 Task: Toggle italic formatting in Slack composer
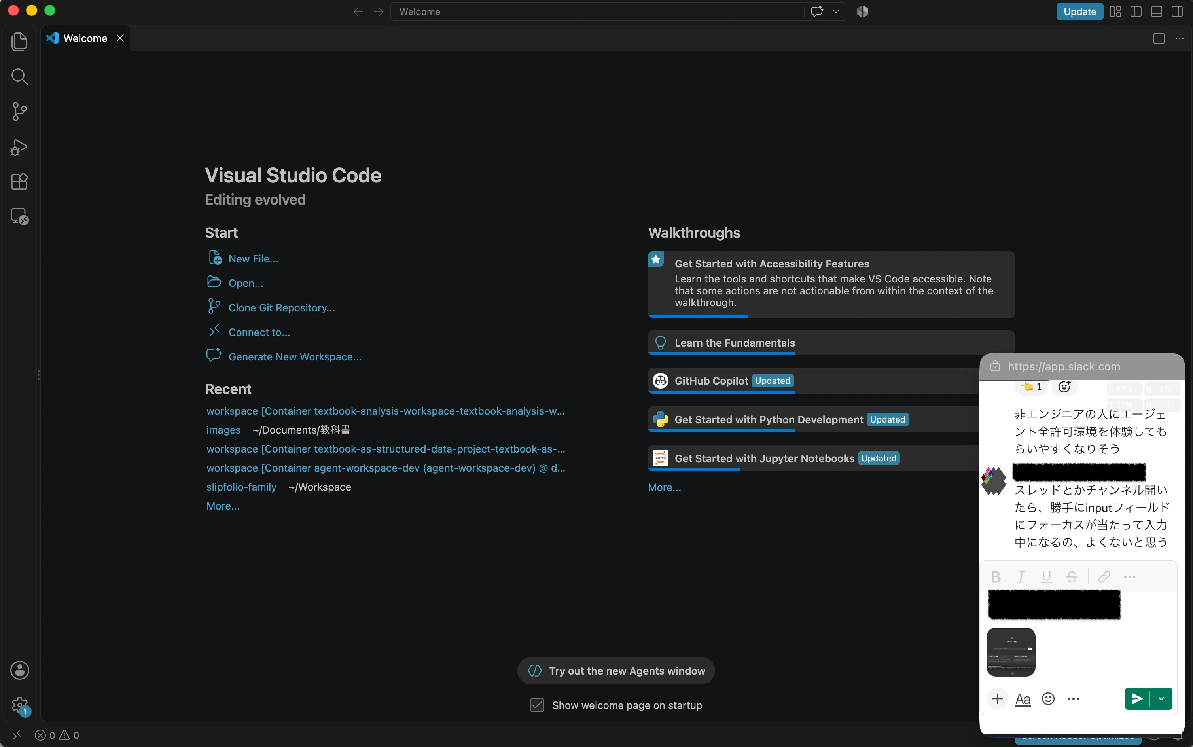(1021, 576)
